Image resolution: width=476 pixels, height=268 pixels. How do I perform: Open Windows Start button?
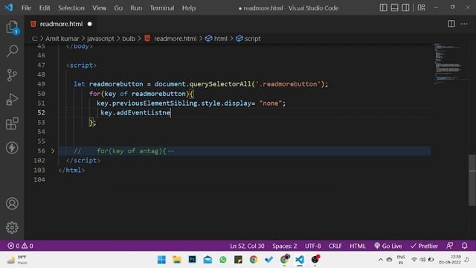(x=161, y=260)
